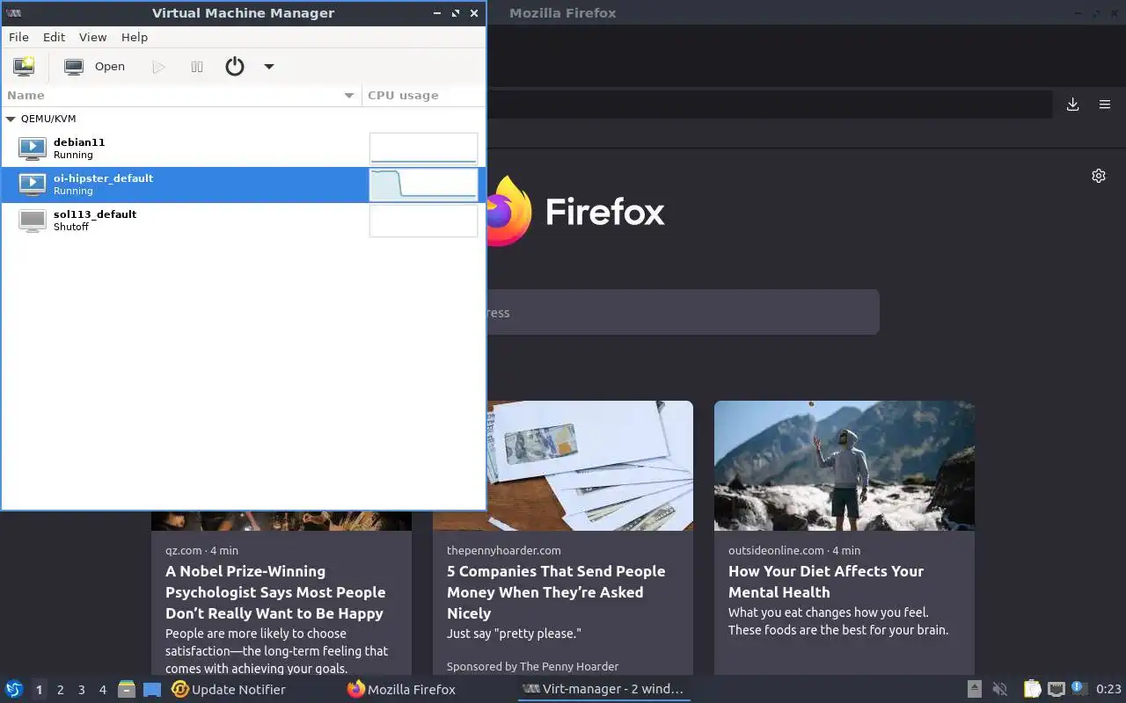1126x703 pixels.
Task: Create a new virtual machine icon
Action: [x=24, y=66]
